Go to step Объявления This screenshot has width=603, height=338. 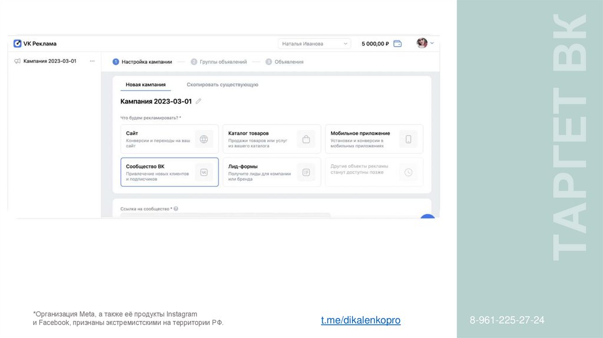(284, 61)
